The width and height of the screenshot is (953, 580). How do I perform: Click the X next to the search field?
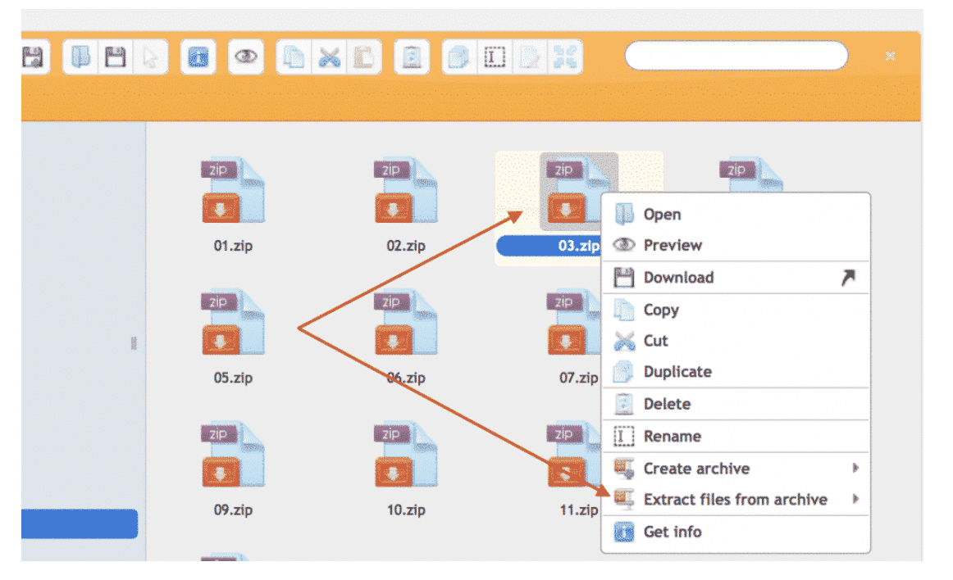coord(890,56)
